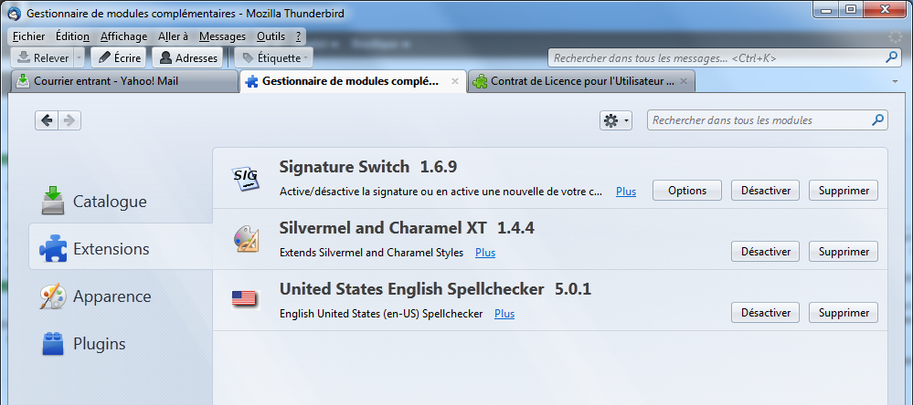Open the Outils menu
This screenshot has height=405, width=913.
click(271, 36)
